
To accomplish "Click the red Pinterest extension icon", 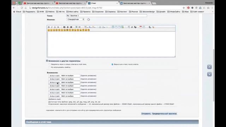I will coord(188,8).
